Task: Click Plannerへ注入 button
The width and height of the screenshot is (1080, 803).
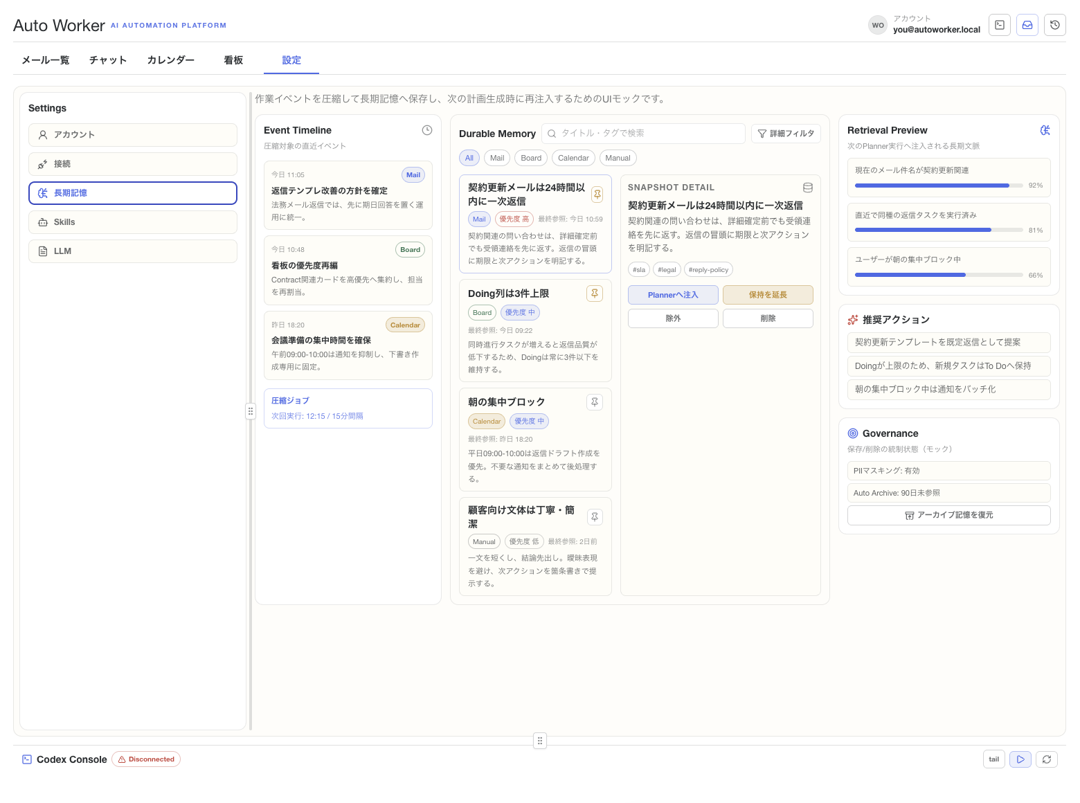Action: [673, 295]
